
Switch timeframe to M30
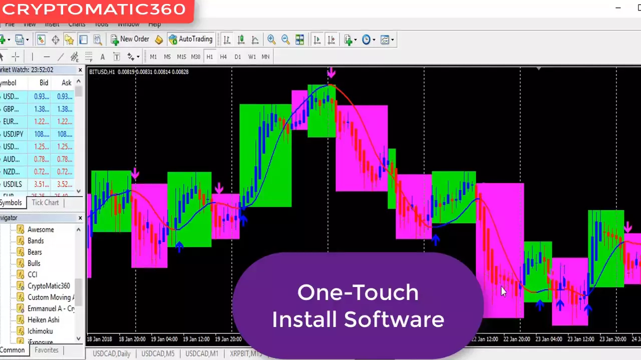pos(195,56)
